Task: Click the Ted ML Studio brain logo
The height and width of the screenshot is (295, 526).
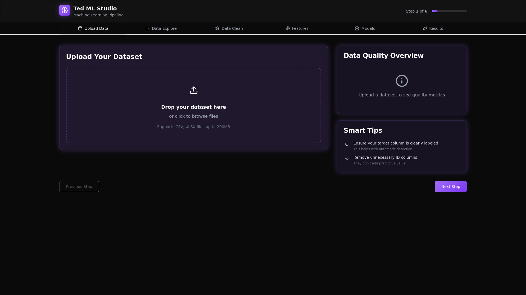Action: (x=65, y=10)
